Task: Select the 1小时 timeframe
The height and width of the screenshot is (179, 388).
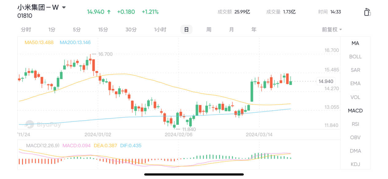Action: click(x=160, y=30)
